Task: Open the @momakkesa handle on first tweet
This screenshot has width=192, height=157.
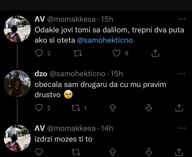Action: [x=72, y=19]
